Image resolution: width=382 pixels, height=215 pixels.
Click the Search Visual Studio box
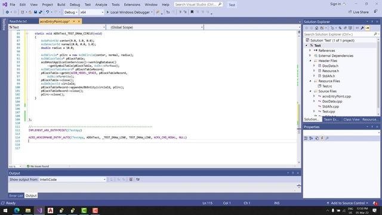click(x=198, y=4)
